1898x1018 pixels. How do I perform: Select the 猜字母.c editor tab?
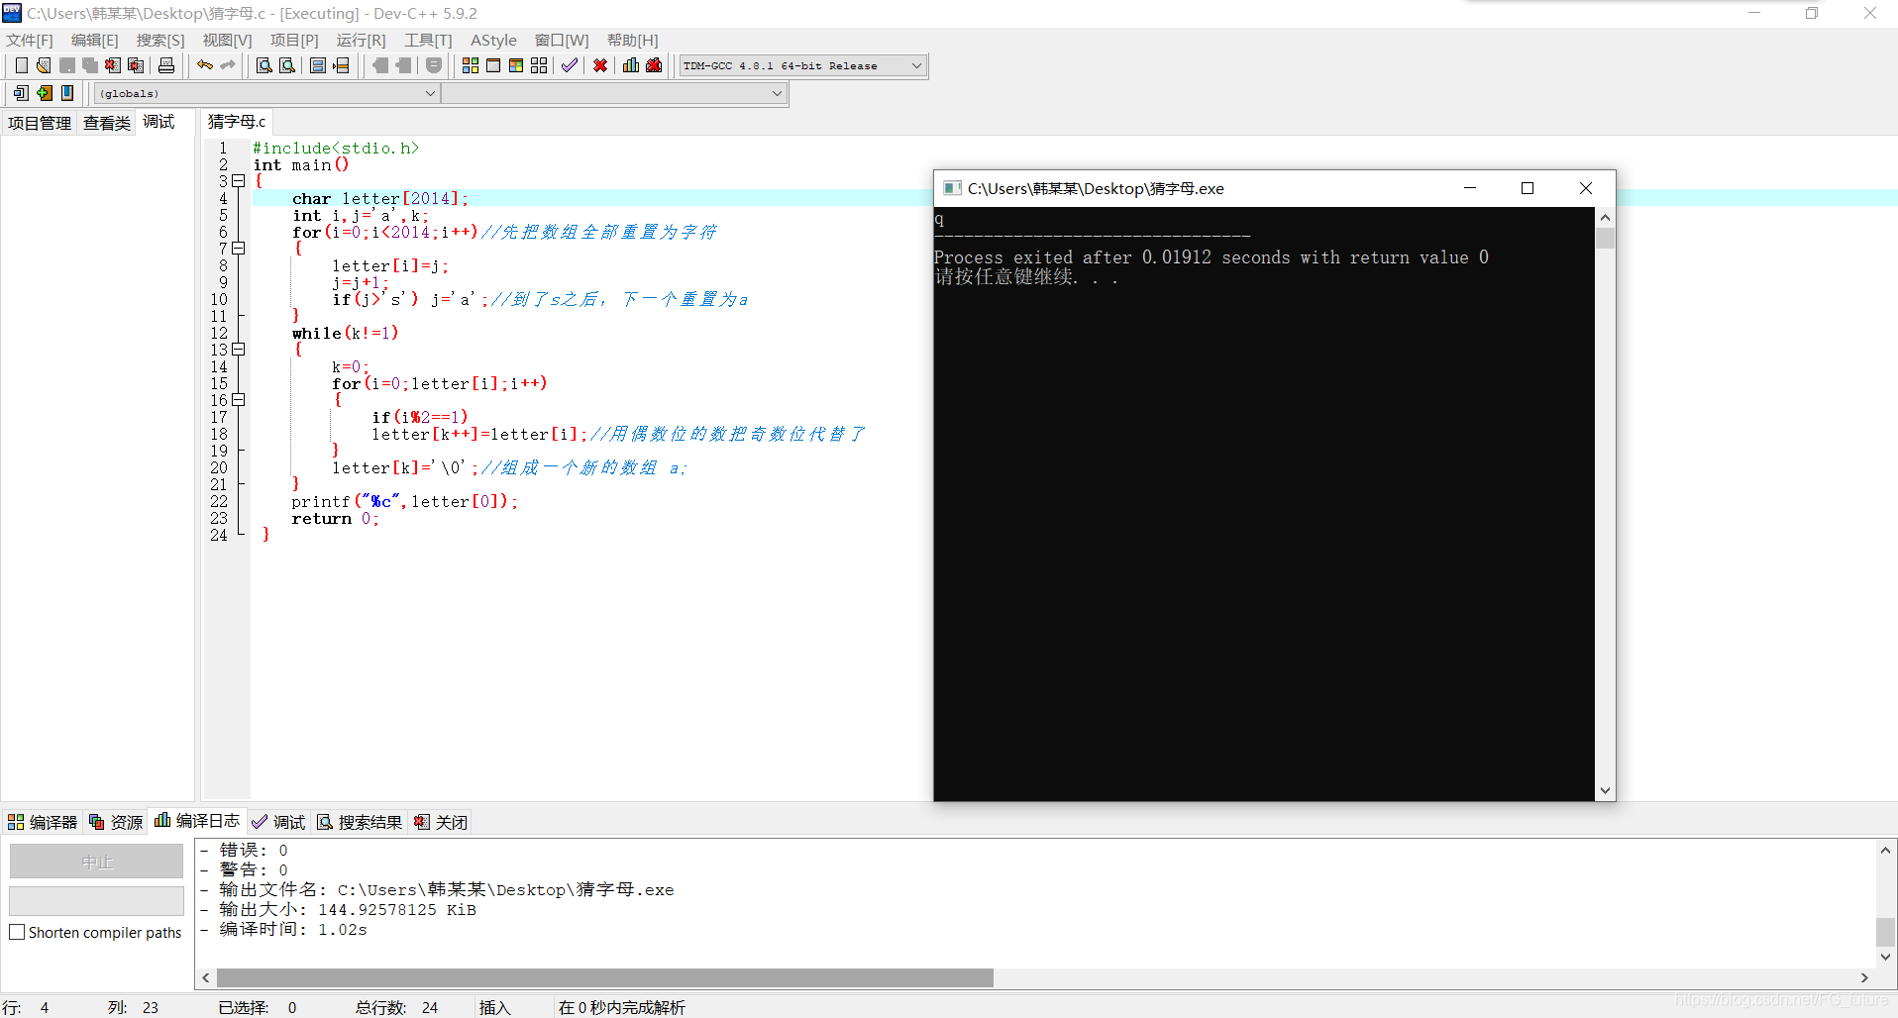237,122
